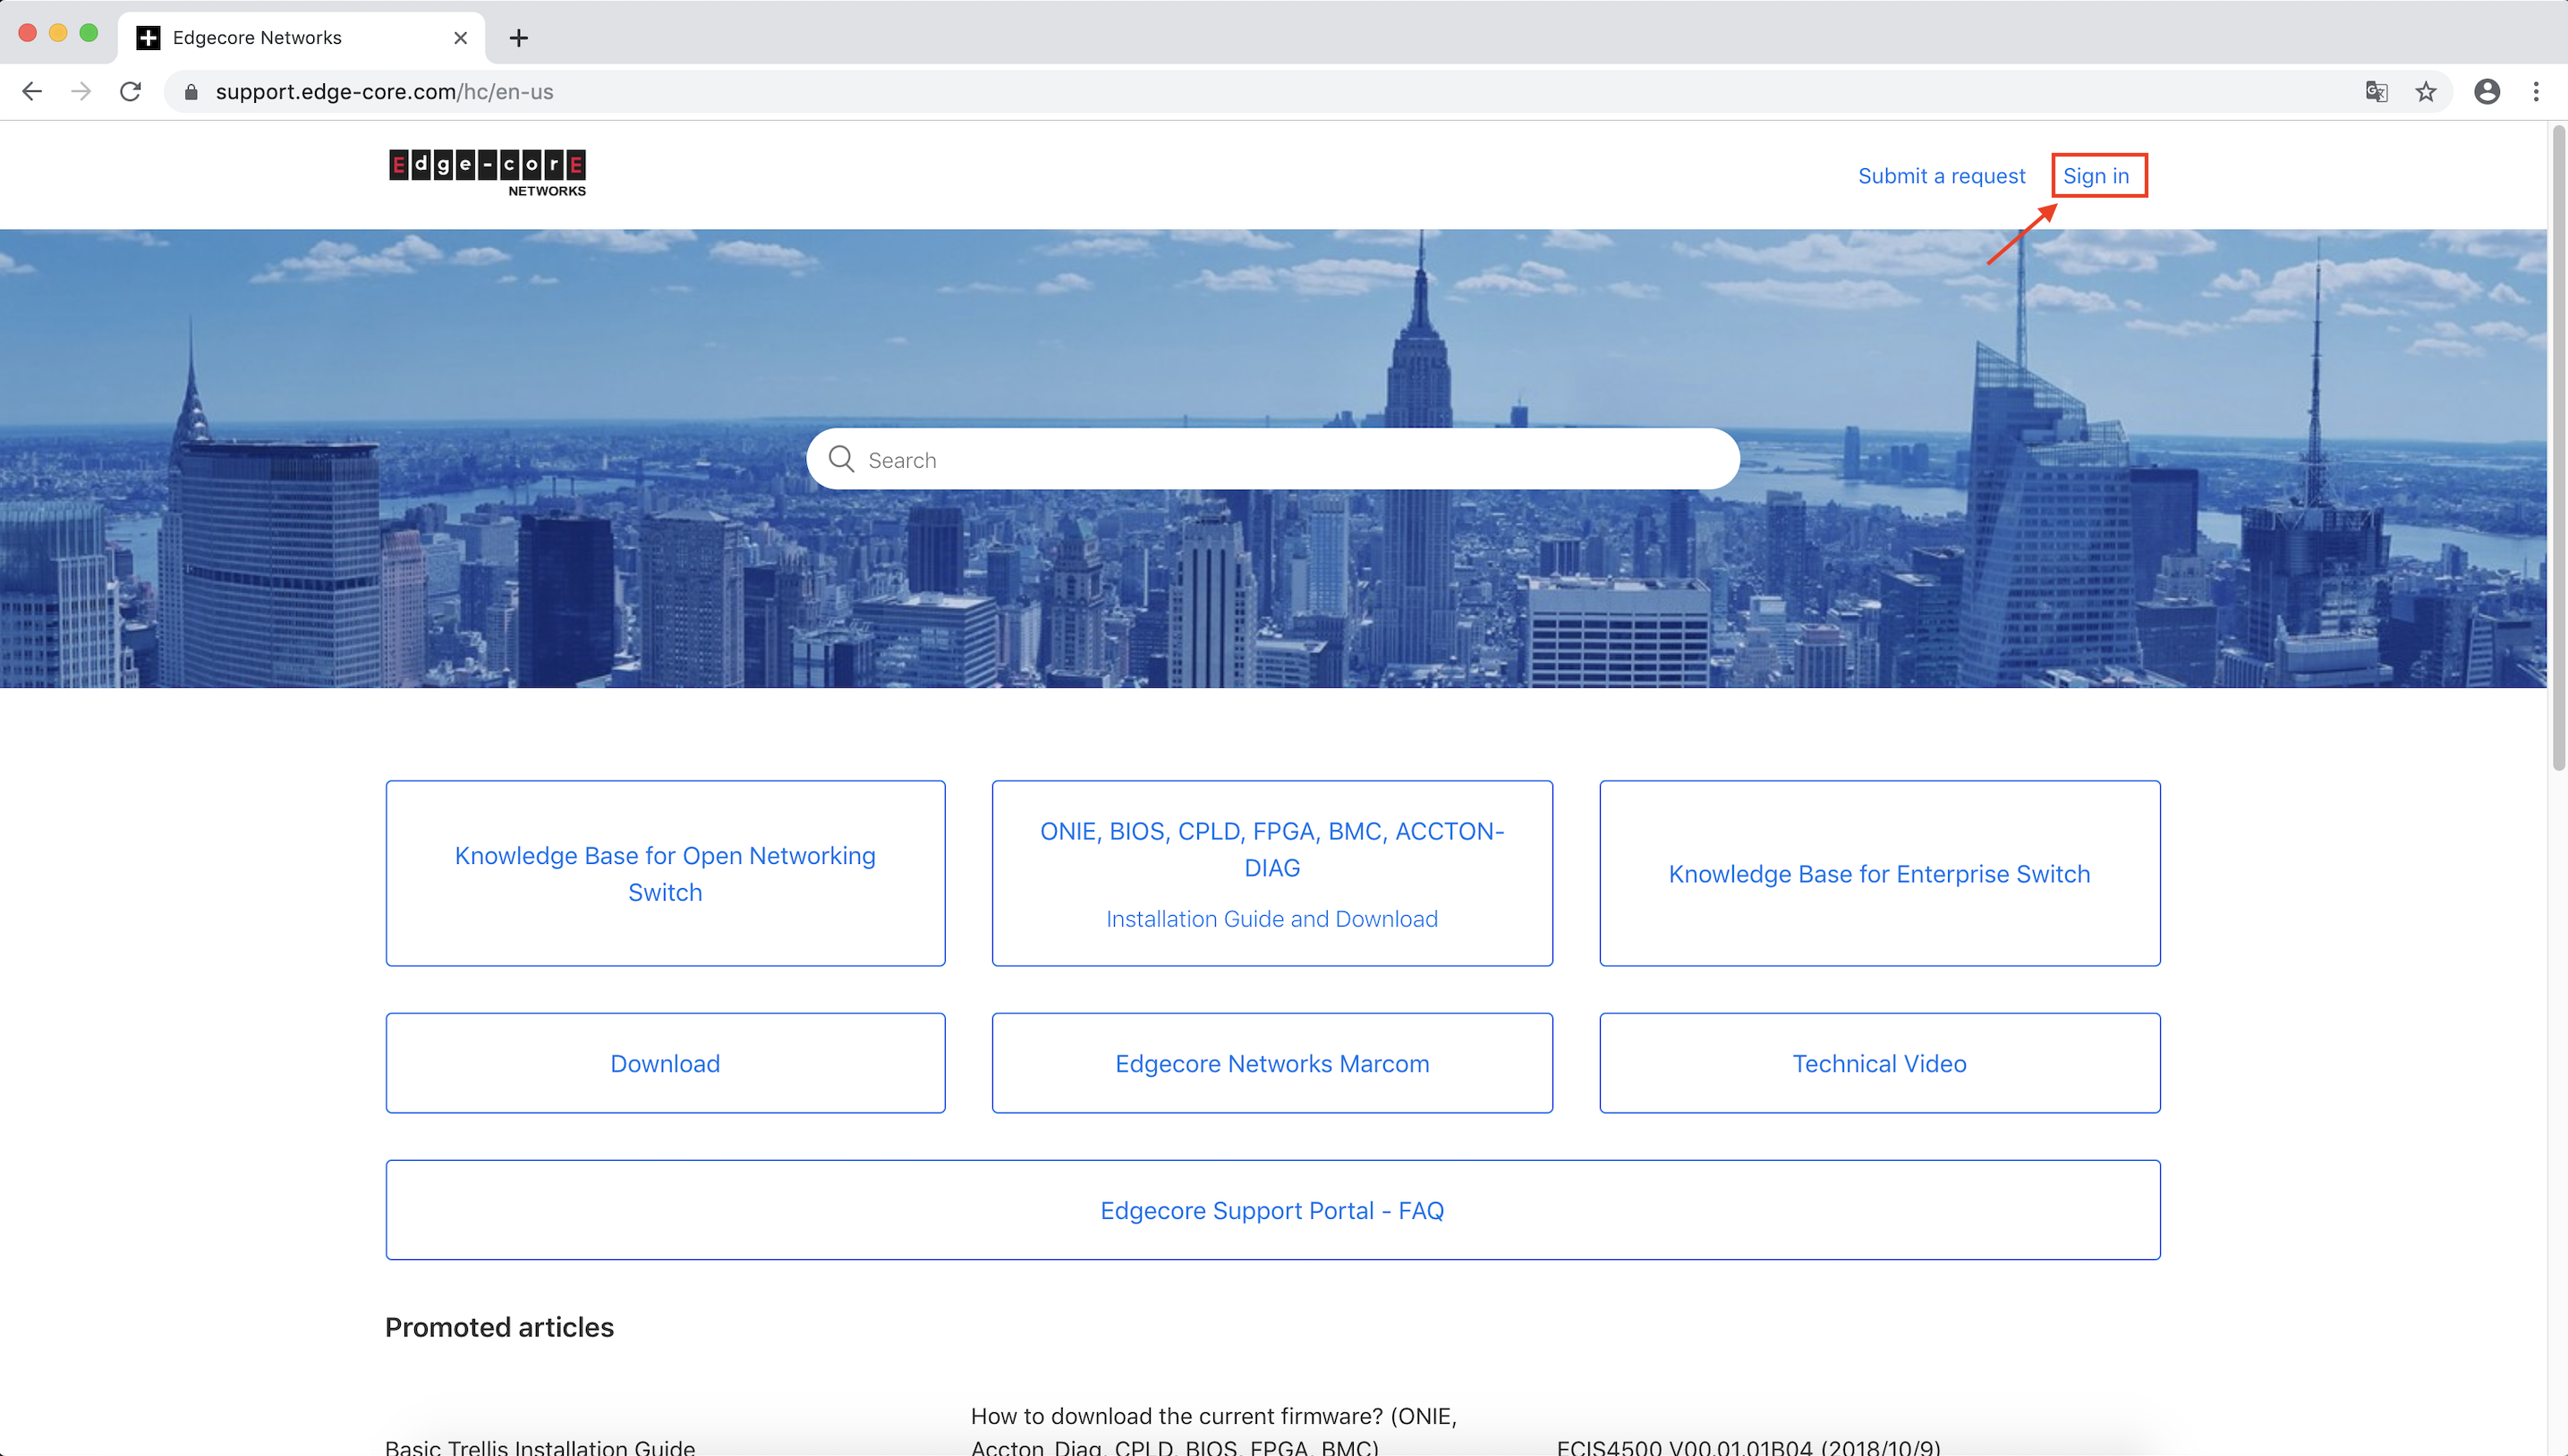Image resolution: width=2568 pixels, height=1456 pixels.
Task: Close the Edgecore Networks tab
Action: pos(460,38)
